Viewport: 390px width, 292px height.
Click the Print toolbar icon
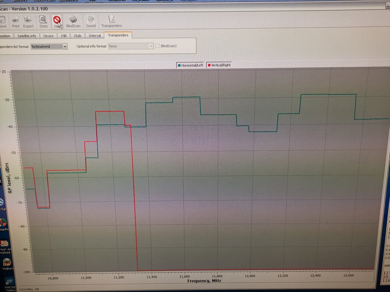pos(16,22)
